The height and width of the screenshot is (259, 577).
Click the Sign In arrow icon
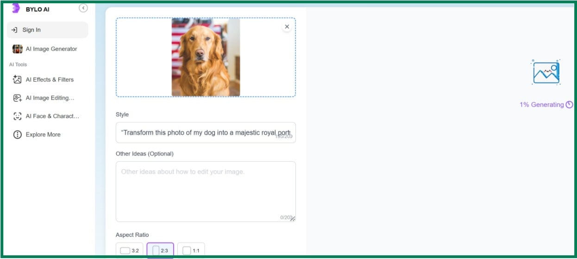(x=14, y=30)
